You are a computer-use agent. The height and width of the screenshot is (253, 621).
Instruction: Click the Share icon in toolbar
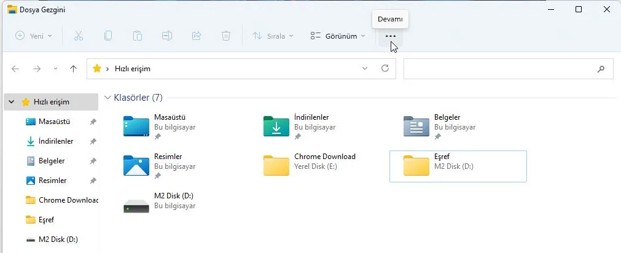click(197, 36)
